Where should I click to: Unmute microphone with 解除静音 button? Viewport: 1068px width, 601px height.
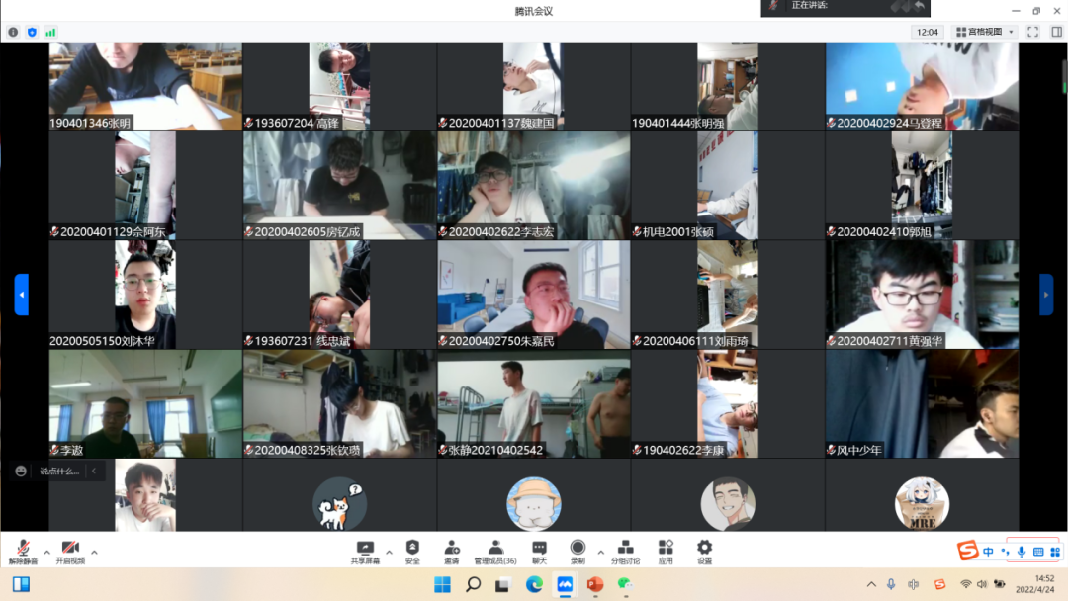click(x=22, y=550)
